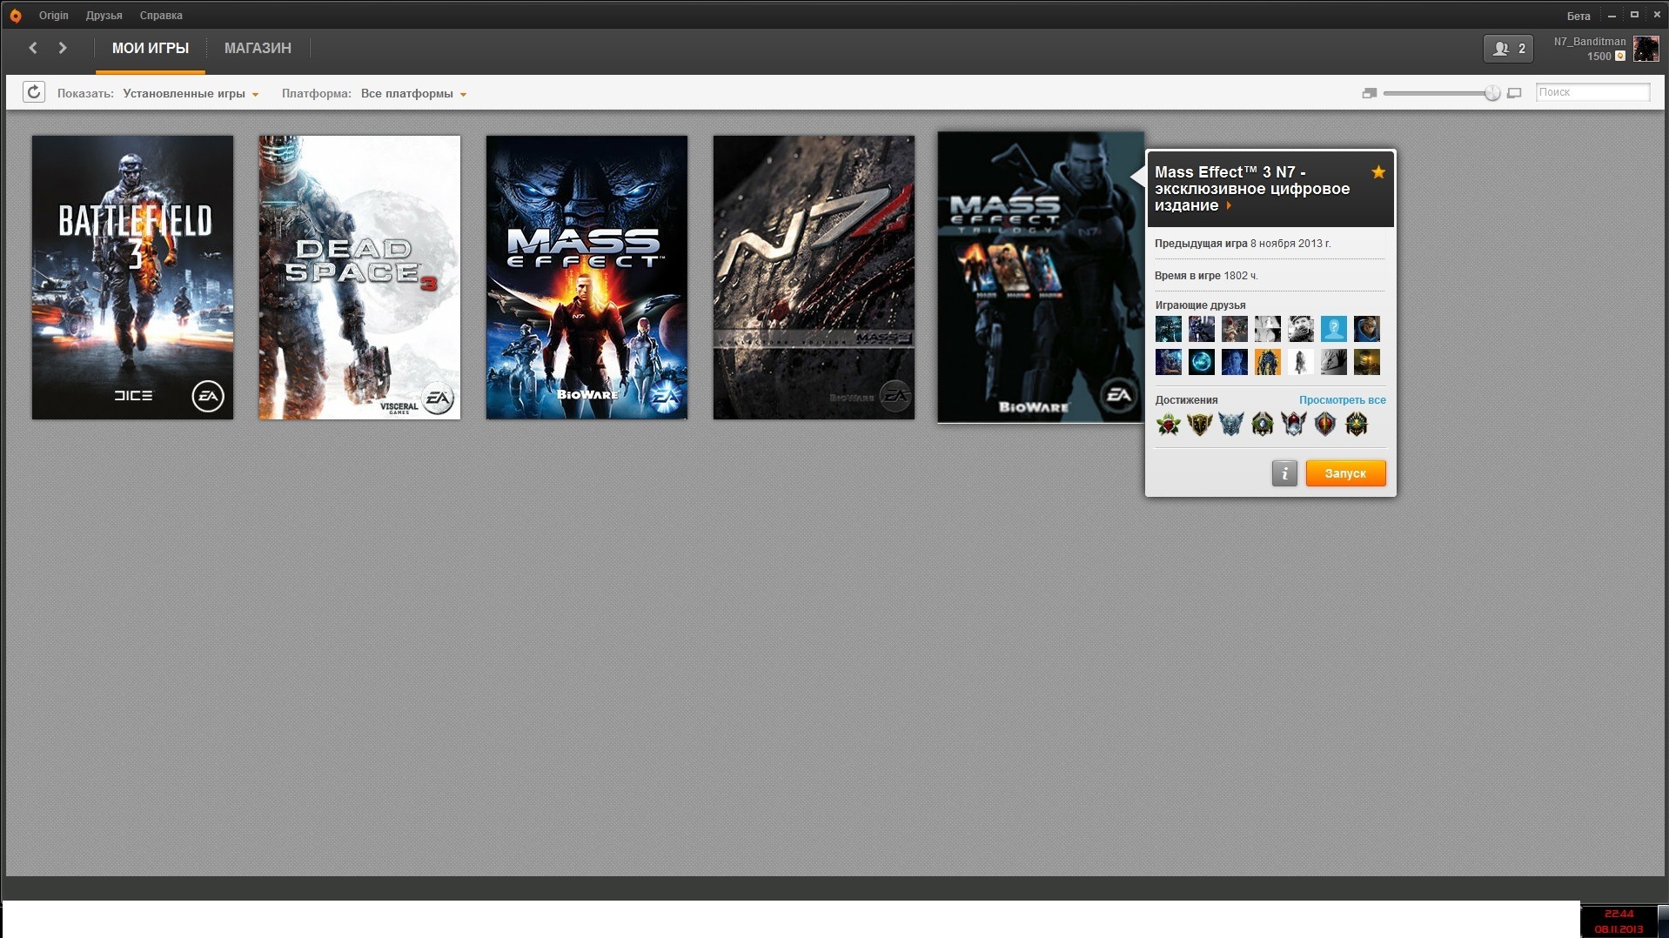Select the Dead Space 3 game cover
1669x938 pixels.
tap(359, 277)
